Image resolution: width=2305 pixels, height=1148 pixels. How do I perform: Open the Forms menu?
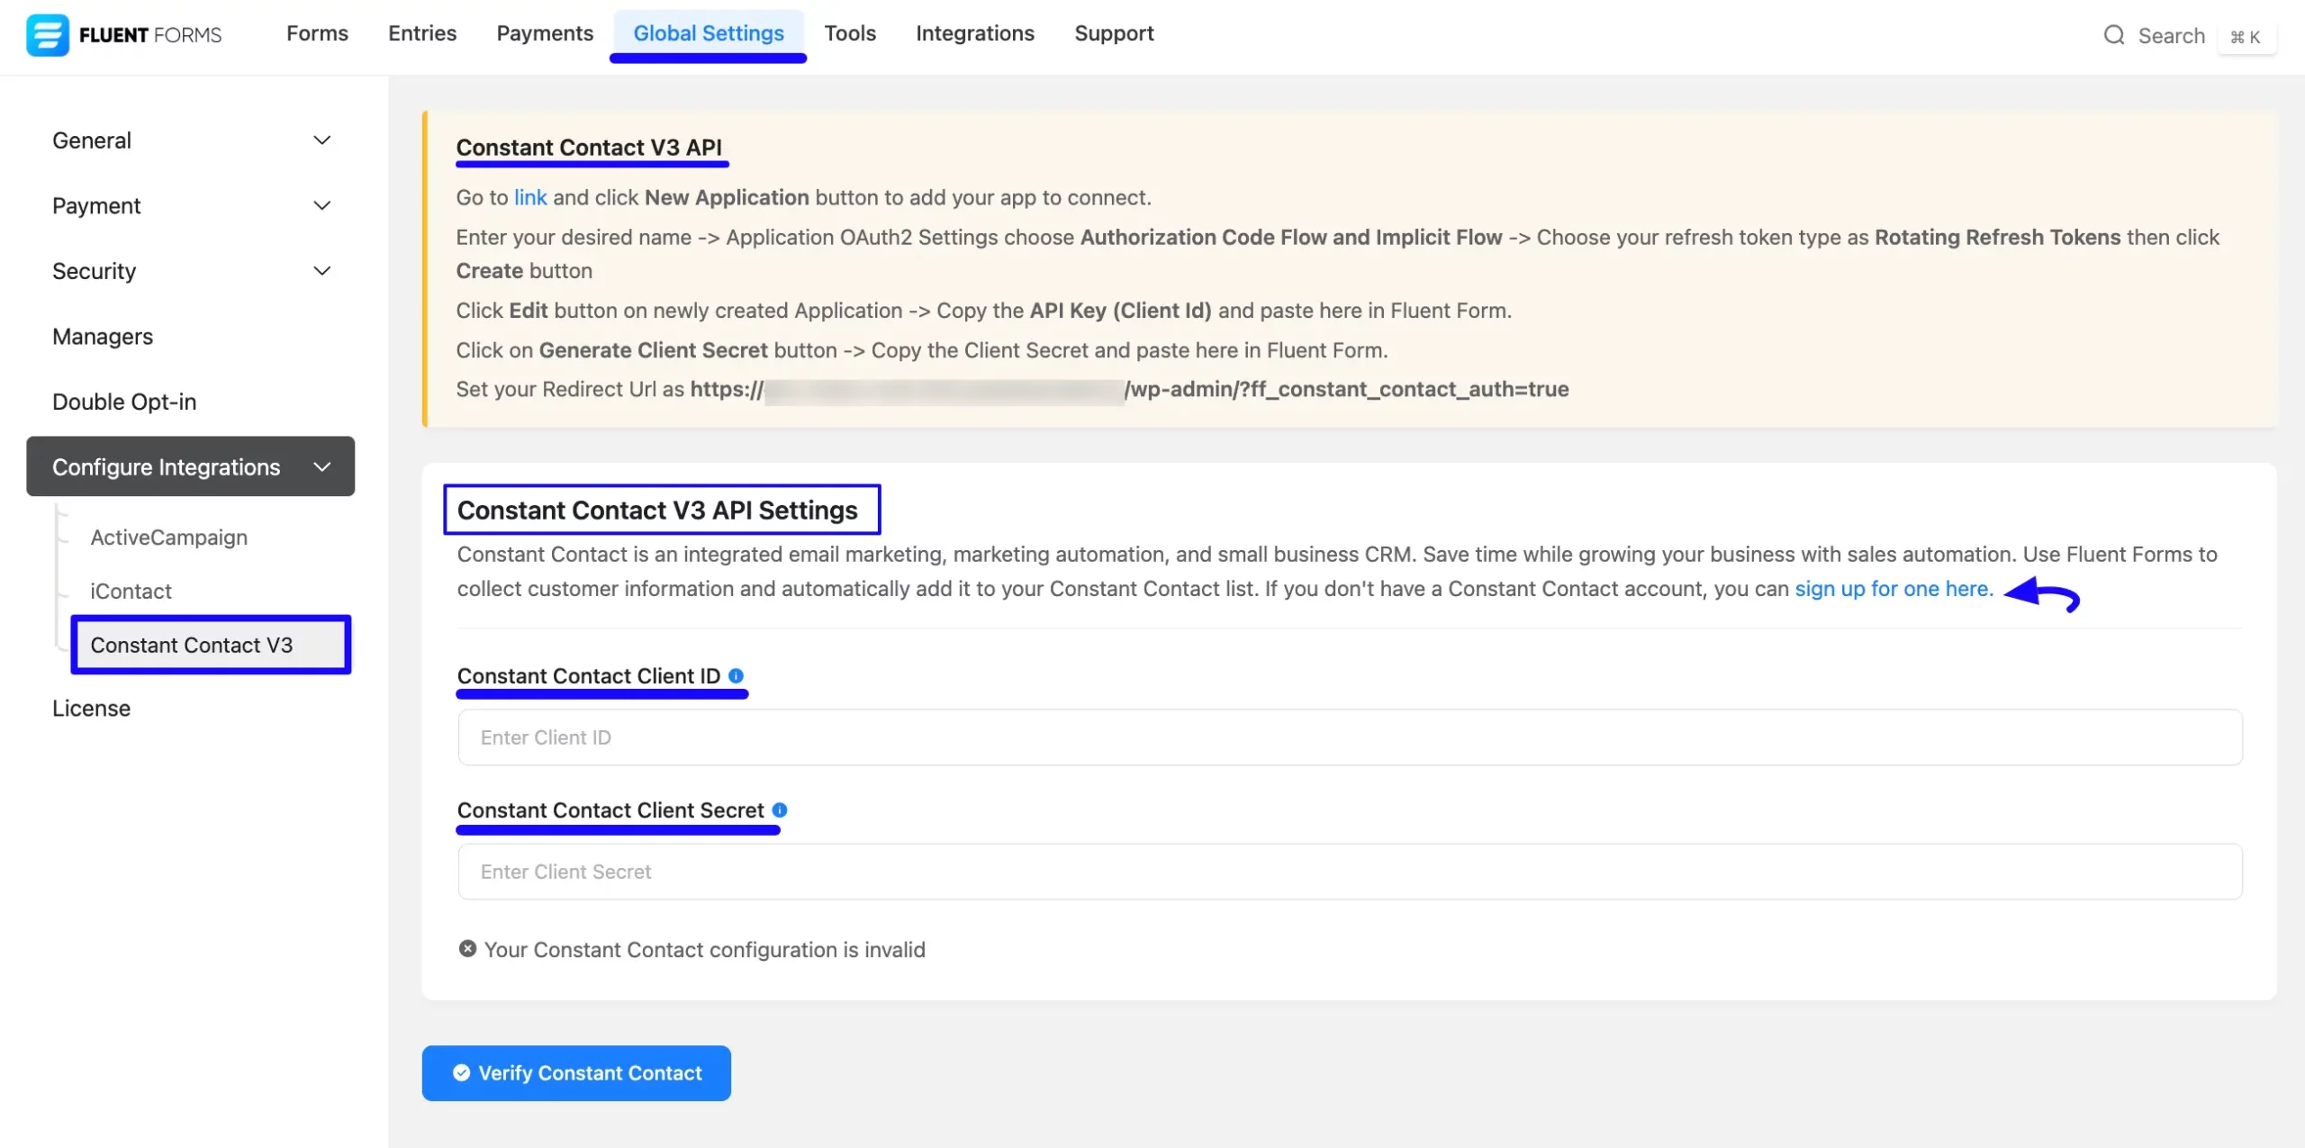pos(317,33)
